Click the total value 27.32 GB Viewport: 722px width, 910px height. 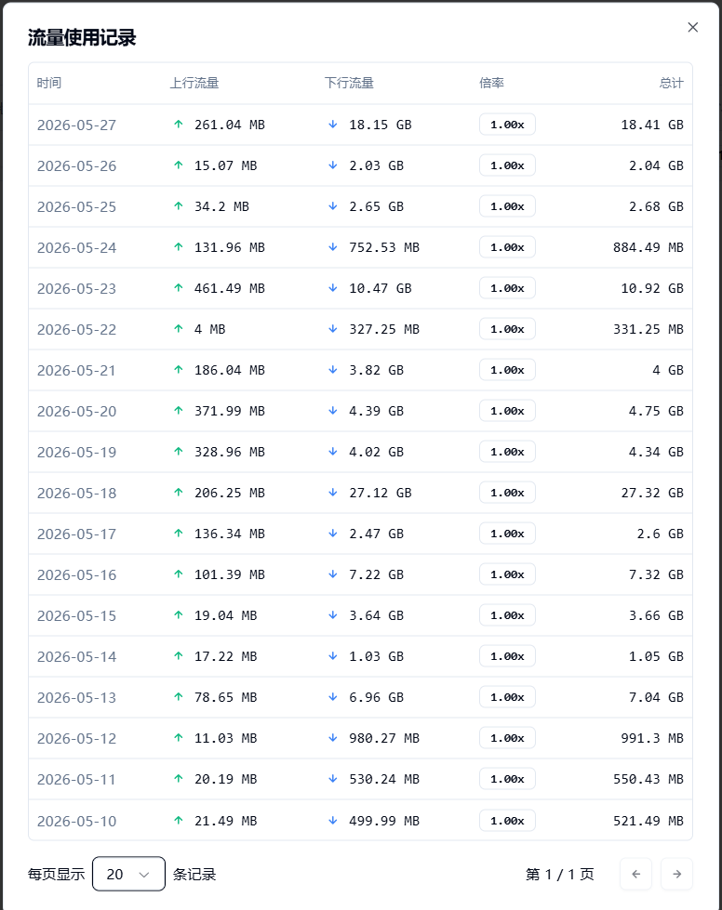(651, 493)
